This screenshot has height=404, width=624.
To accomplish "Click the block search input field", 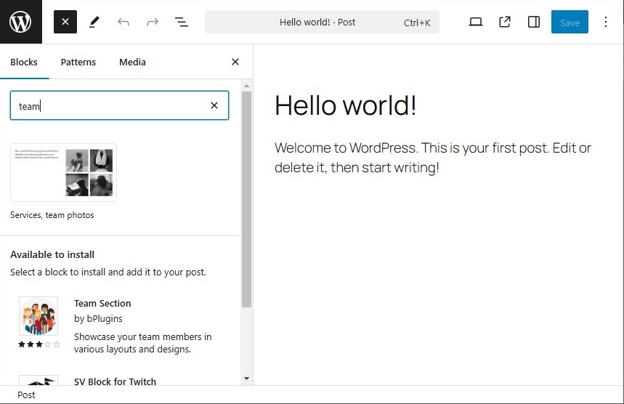I will [109, 105].
